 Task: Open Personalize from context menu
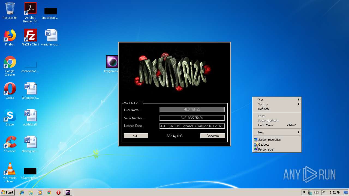click(x=277, y=149)
